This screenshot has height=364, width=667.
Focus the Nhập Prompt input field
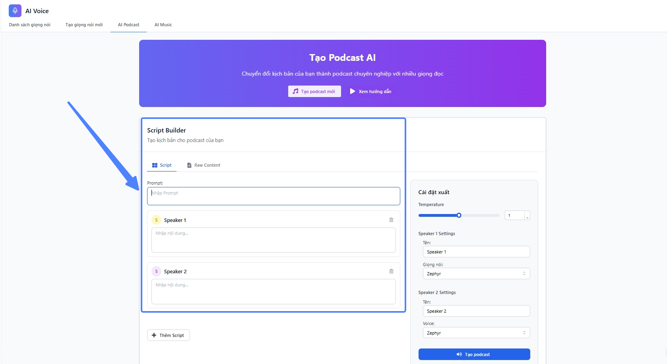click(x=273, y=196)
